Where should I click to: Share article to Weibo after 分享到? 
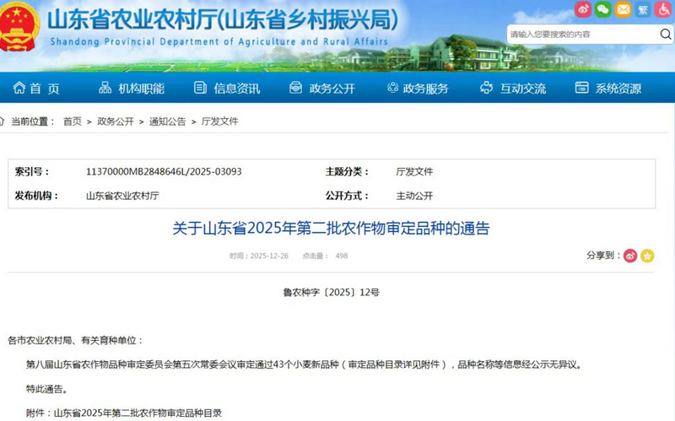click(629, 256)
